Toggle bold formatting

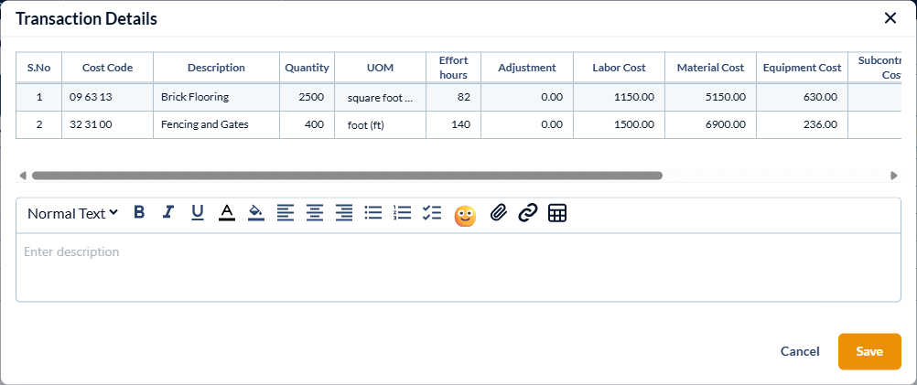click(139, 213)
